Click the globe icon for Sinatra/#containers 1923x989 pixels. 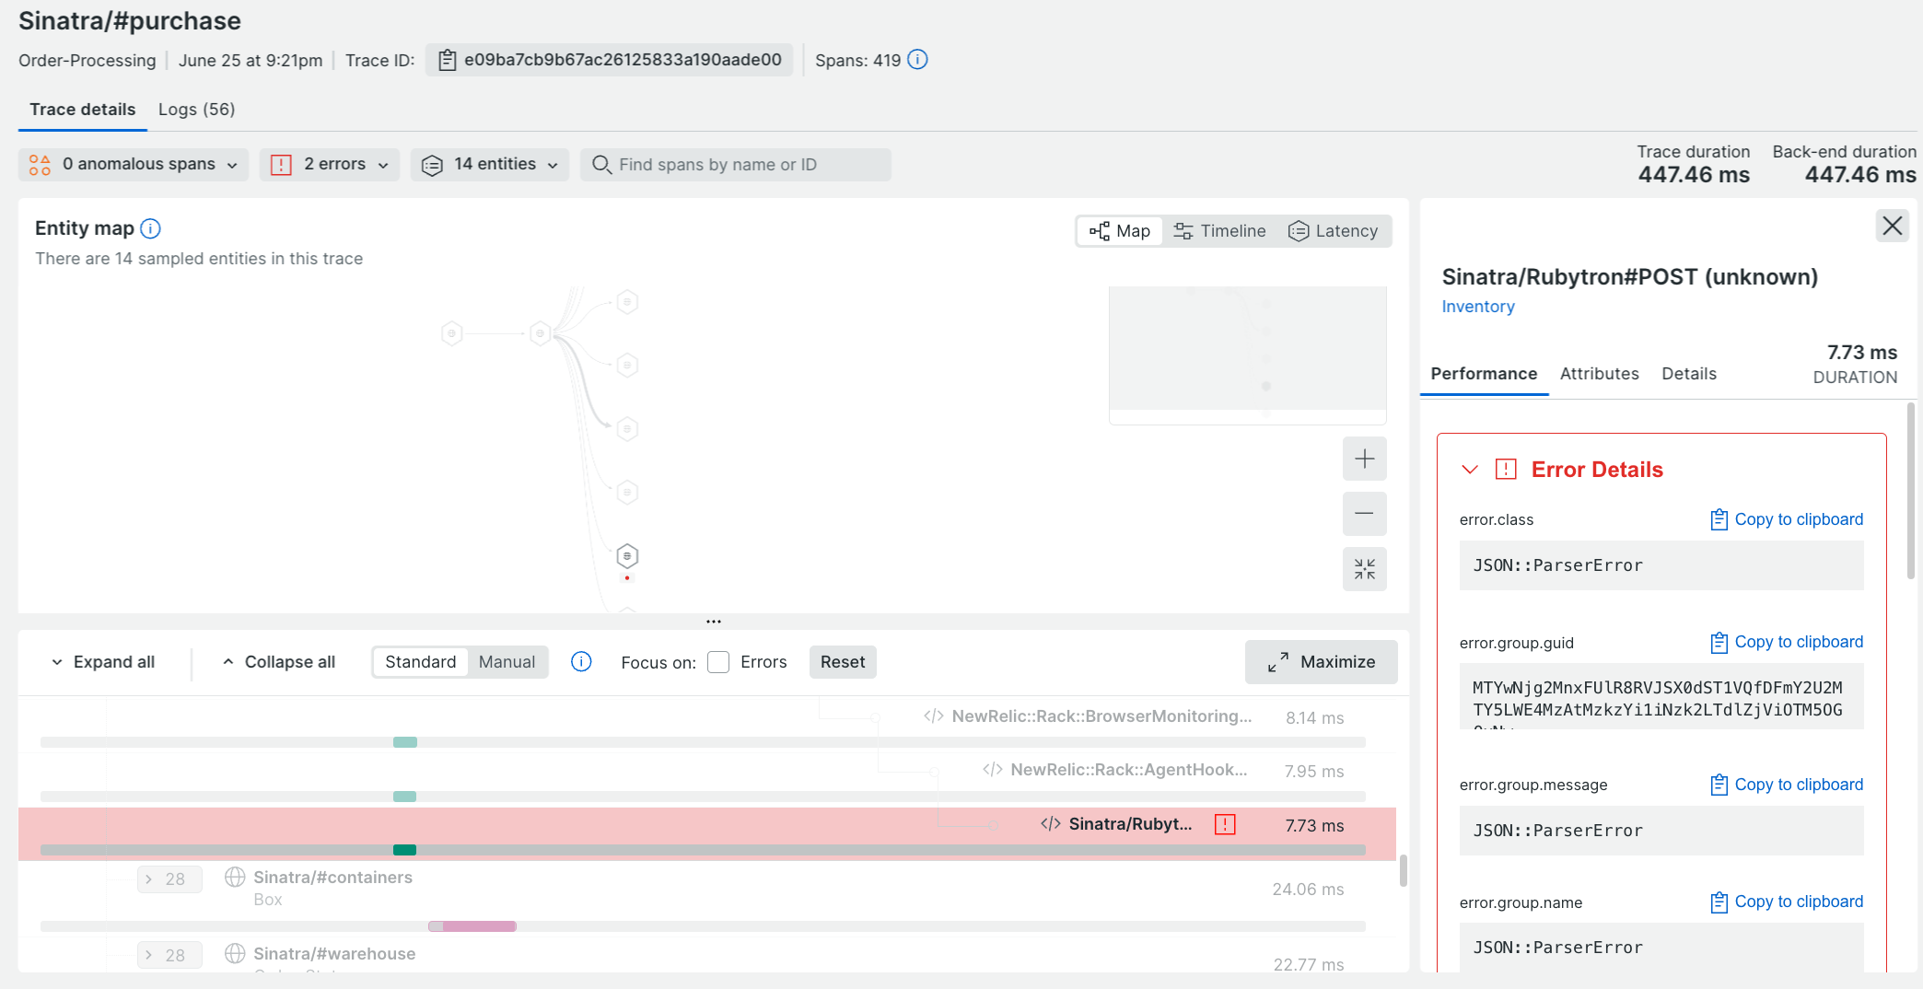[235, 877]
